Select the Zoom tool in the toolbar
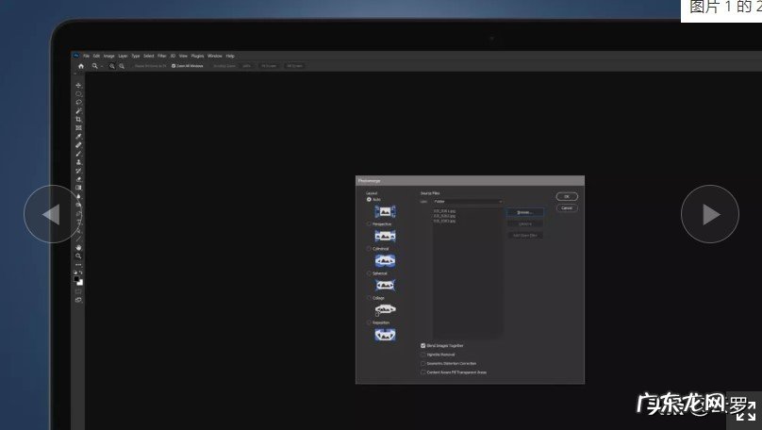This screenshot has height=430, width=762. pos(79,256)
